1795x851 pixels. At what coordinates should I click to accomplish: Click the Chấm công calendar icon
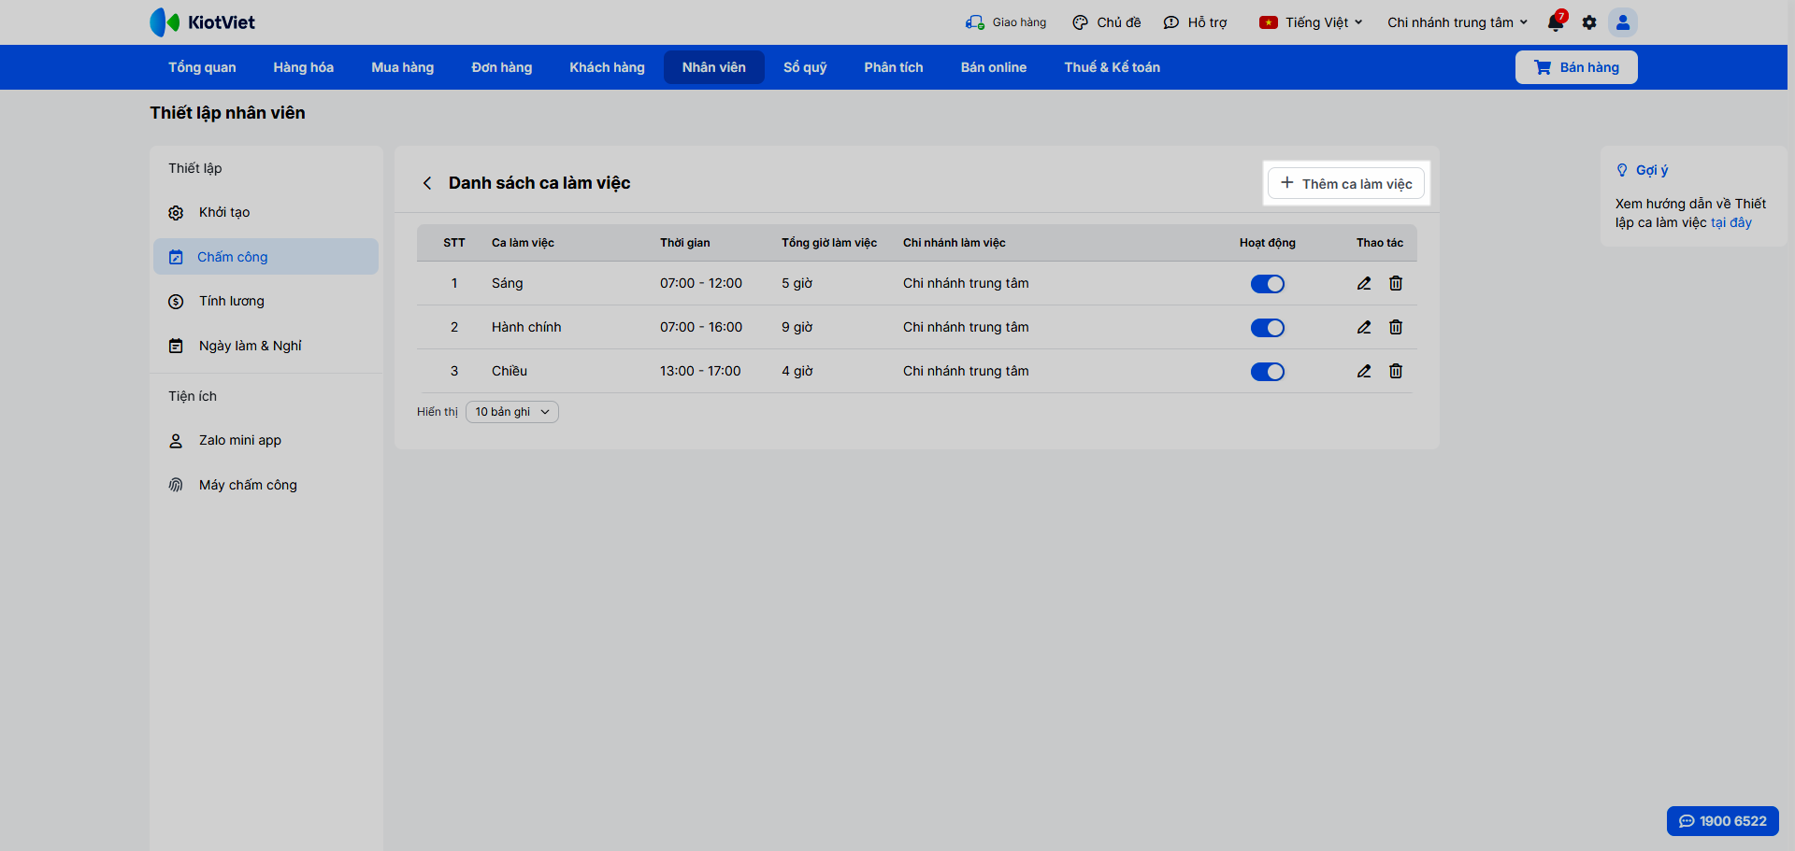click(176, 257)
